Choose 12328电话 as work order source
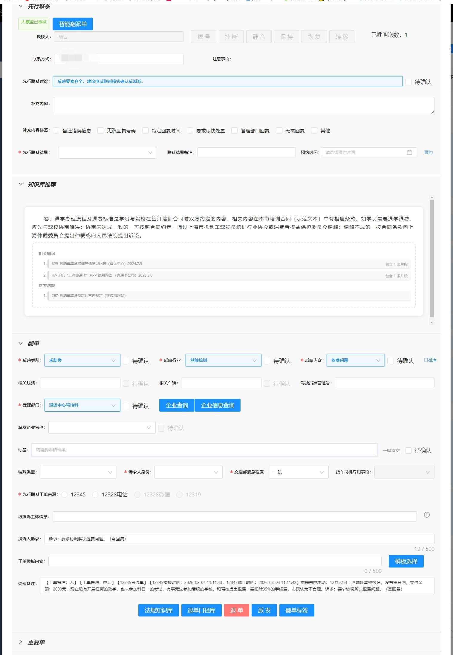The width and height of the screenshot is (453, 655). (x=95, y=495)
